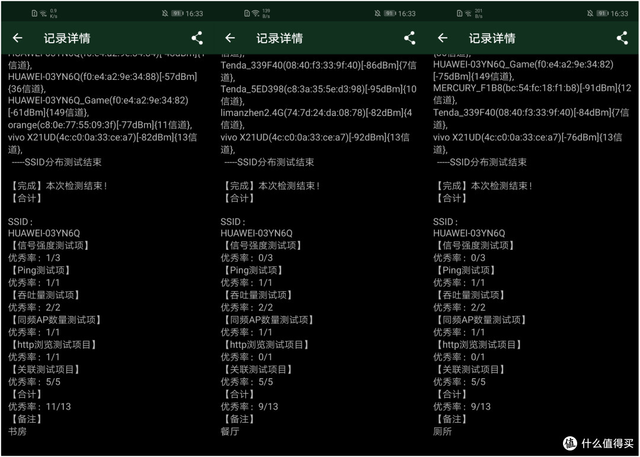
Task: Tap the muted bell icon on the left screen
Action: (x=165, y=14)
